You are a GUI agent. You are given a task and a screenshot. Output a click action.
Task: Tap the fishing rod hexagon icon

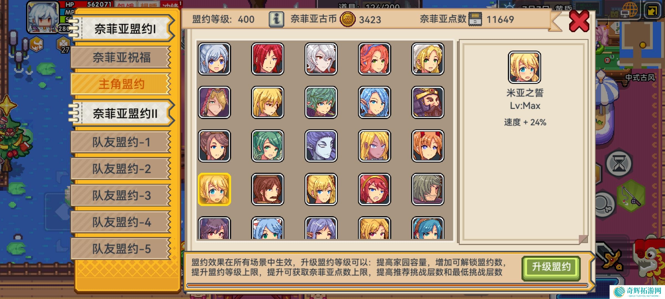tap(631, 195)
